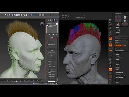Click the Xpose icon in ZBrush shelf

(x=110, y=83)
